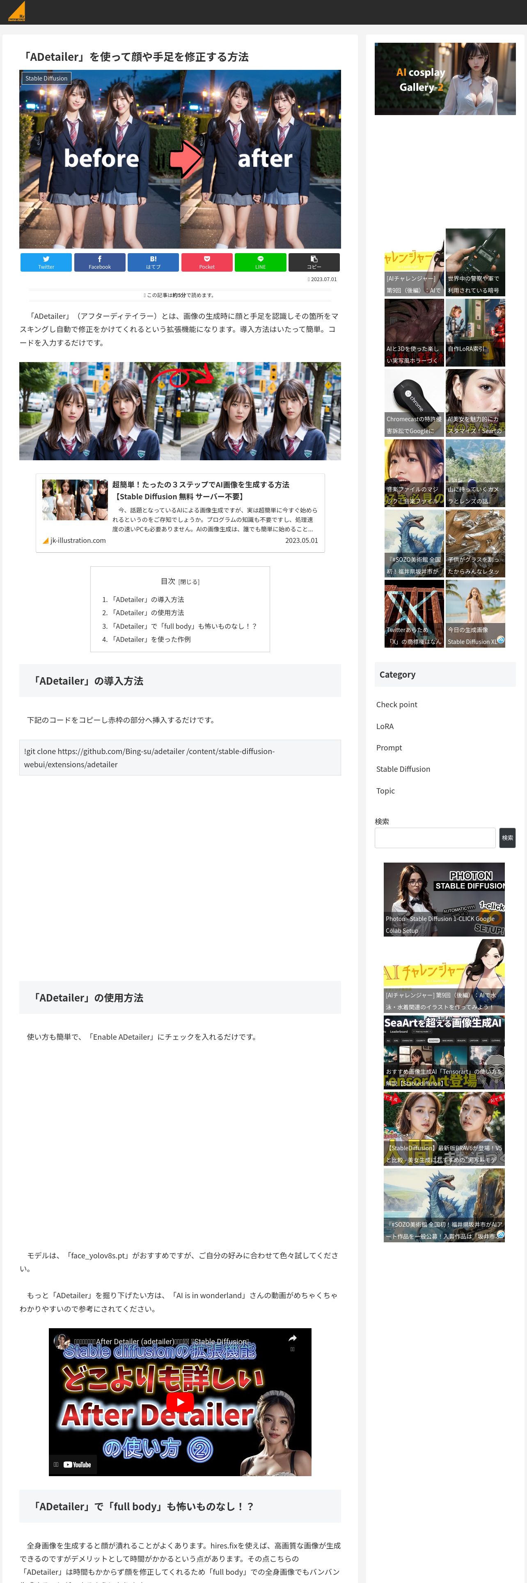
Task: Open the 今日の生成画像 Stable Diffusion XL thumbnail
Action: [475, 614]
